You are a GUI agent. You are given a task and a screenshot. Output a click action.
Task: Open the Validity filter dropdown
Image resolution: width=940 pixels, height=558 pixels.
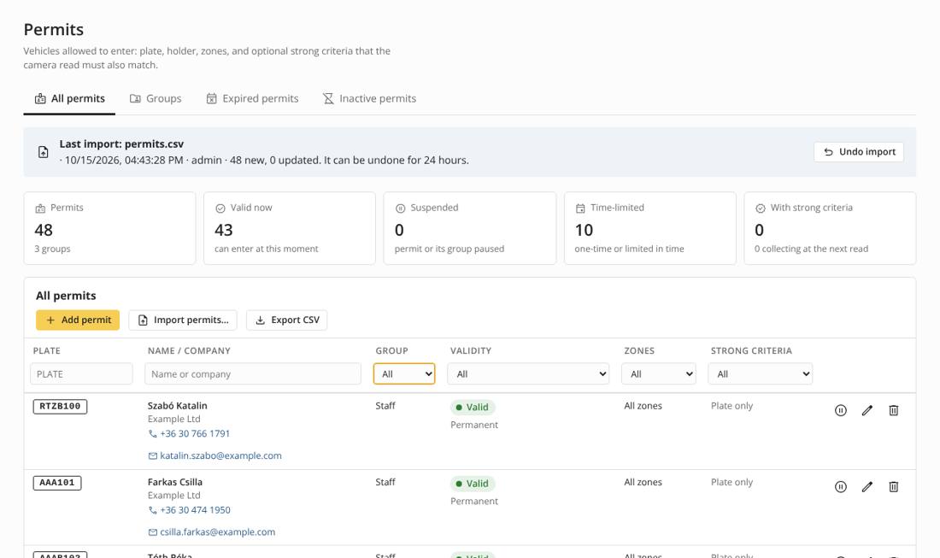pyautogui.click(x=528, y=374)
